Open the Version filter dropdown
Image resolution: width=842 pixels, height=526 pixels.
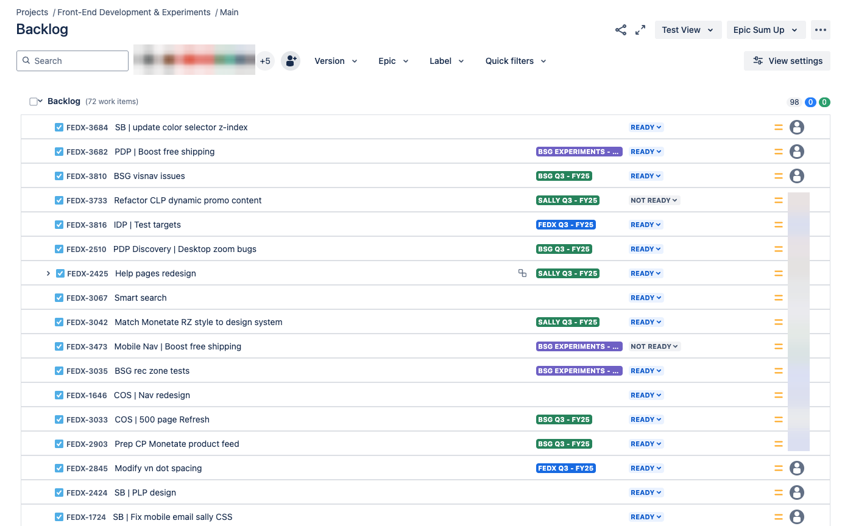pyautogui.click(x=336, y=61)
